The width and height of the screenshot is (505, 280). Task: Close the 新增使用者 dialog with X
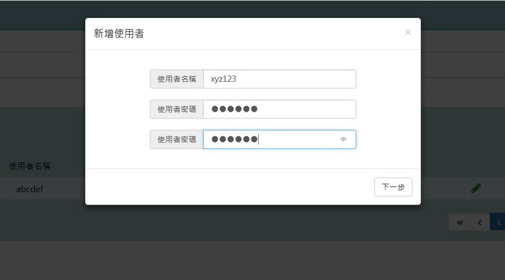tap(408, 32)
